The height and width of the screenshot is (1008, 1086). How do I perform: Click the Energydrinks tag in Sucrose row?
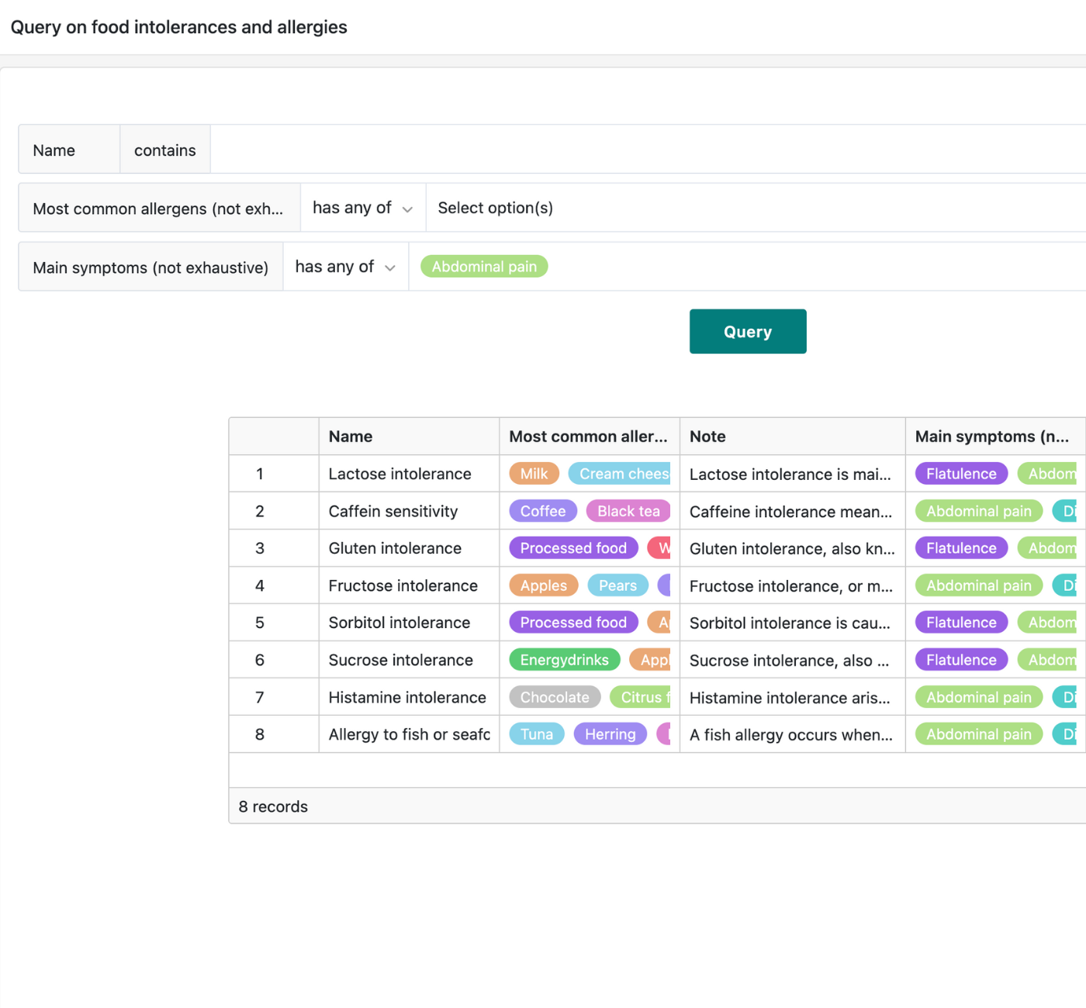pos(564,660)
